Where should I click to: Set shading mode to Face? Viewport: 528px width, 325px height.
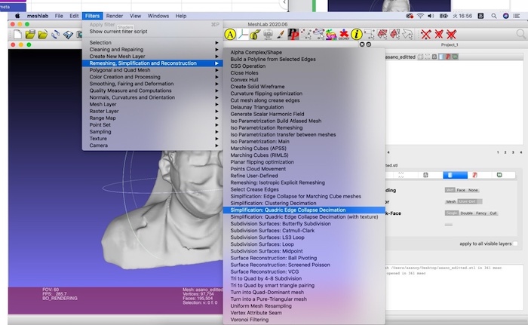(461, 190)
